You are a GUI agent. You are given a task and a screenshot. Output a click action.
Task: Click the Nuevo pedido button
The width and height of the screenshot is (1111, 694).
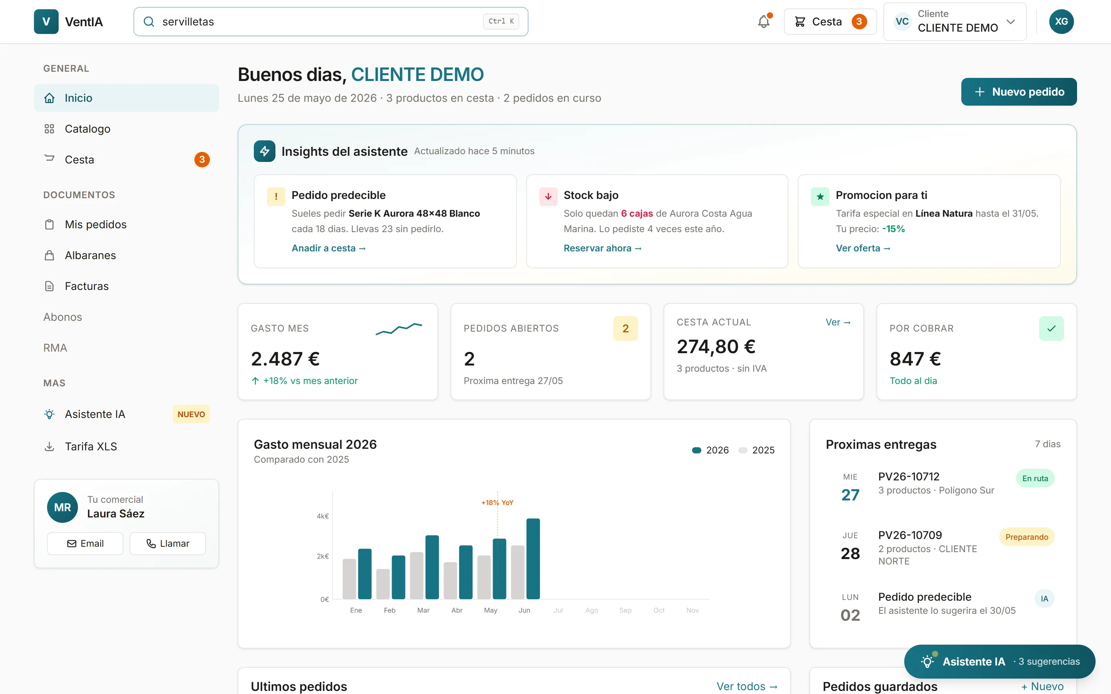(x=1019, y=92)
